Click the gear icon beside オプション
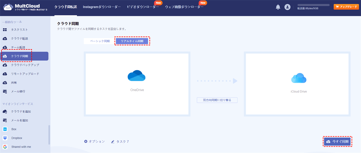The image size is (361, 153). (86, 141)
